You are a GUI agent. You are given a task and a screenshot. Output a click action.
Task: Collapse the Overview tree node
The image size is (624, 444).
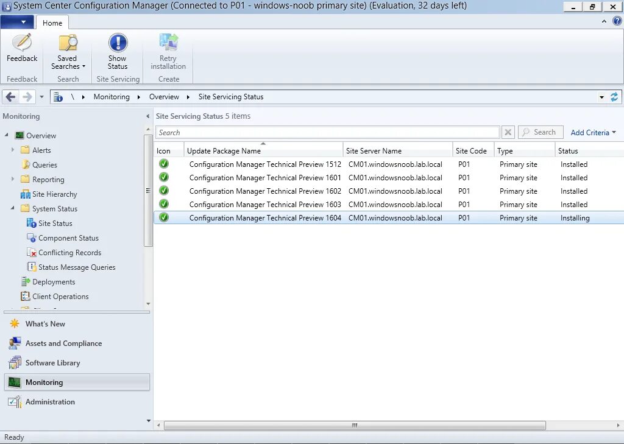(x=6, y=135)
